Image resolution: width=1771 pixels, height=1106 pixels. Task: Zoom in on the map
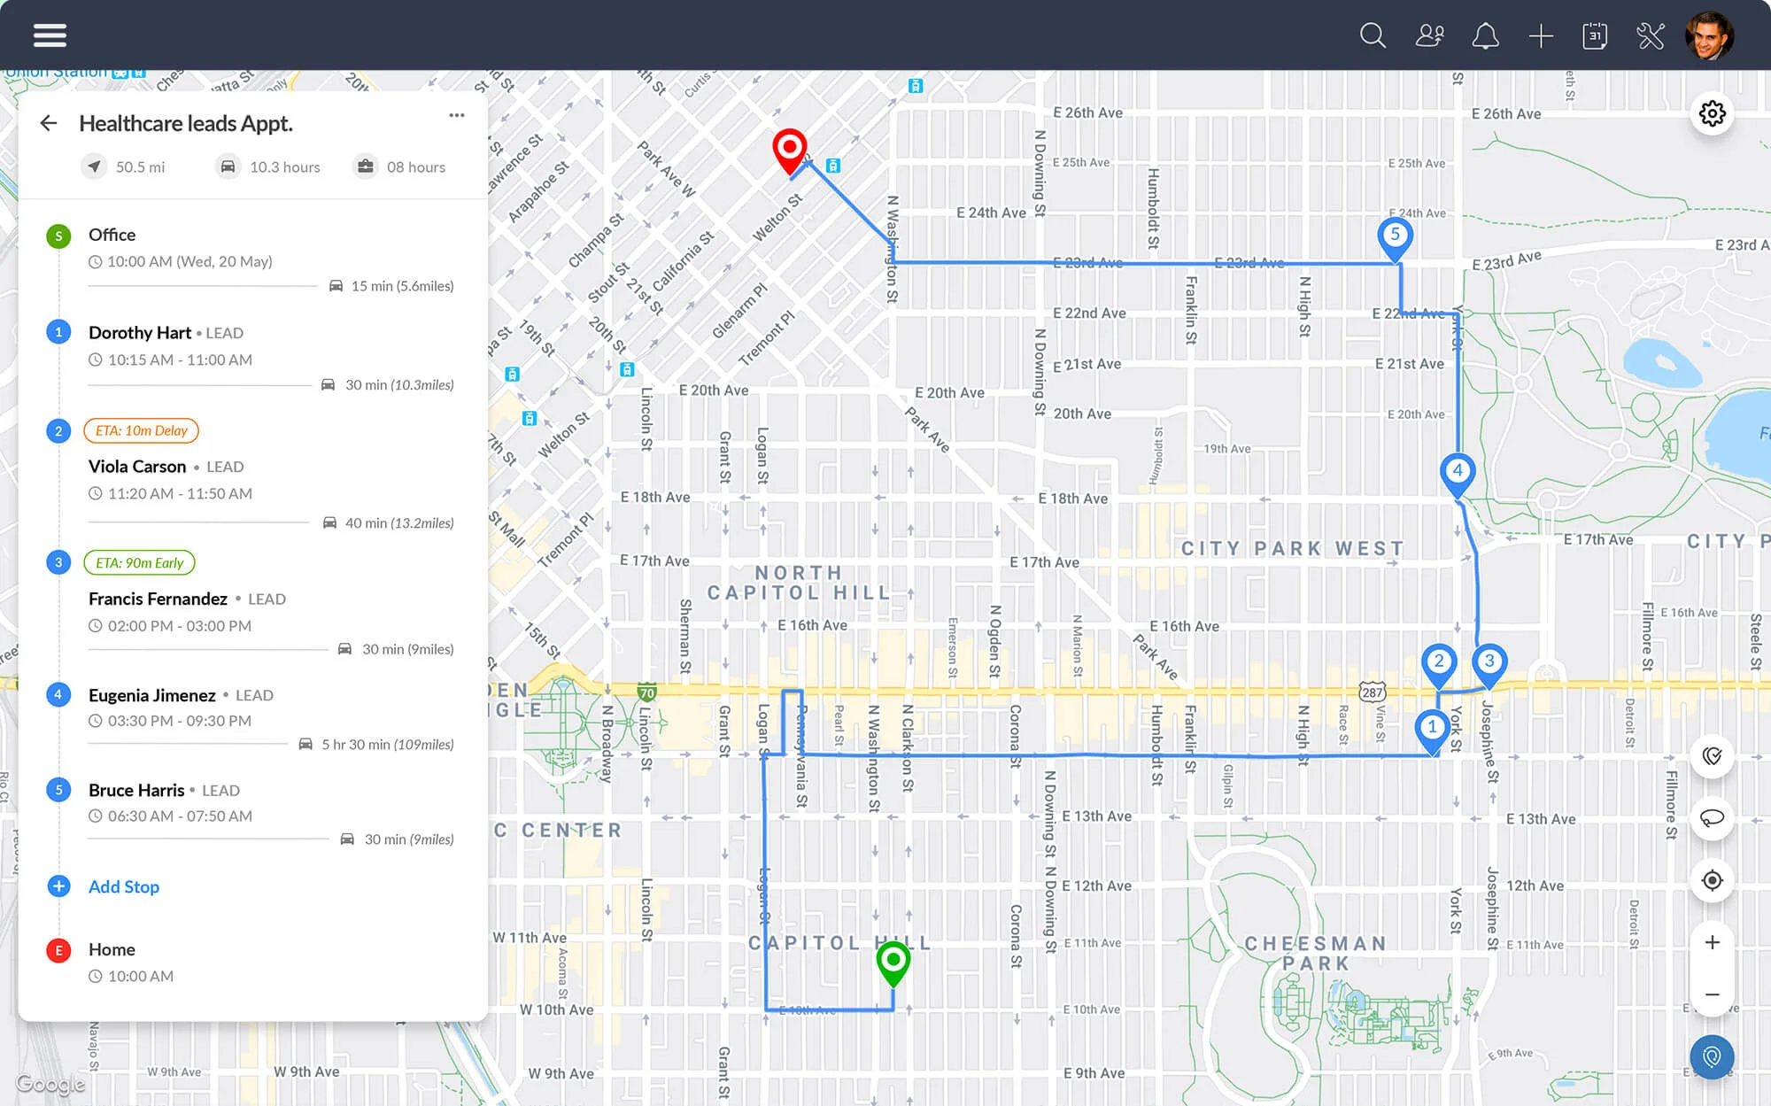click(1713, 942)
